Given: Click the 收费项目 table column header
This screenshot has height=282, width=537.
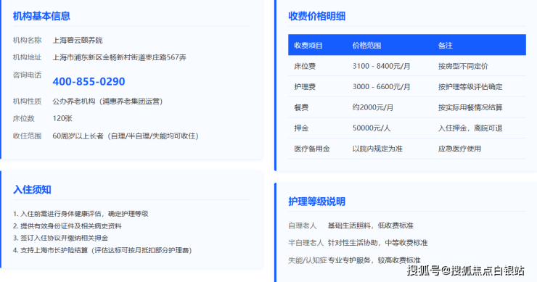Looking at the screenshot, I should (308, 46).
